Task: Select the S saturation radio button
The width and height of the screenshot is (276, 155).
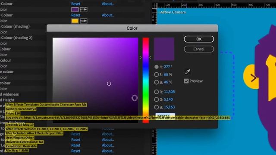Action: pyautogui.click(x=156, y=74)
